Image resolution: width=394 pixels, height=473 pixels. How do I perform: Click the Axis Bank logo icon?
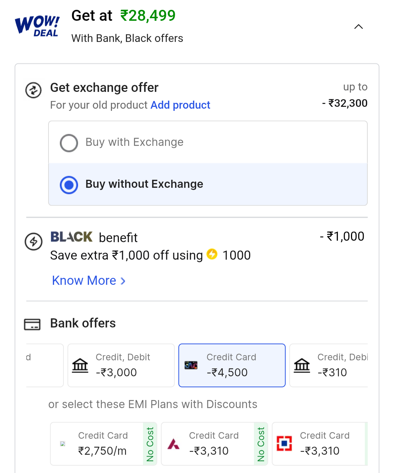click(x=173, y=444)
